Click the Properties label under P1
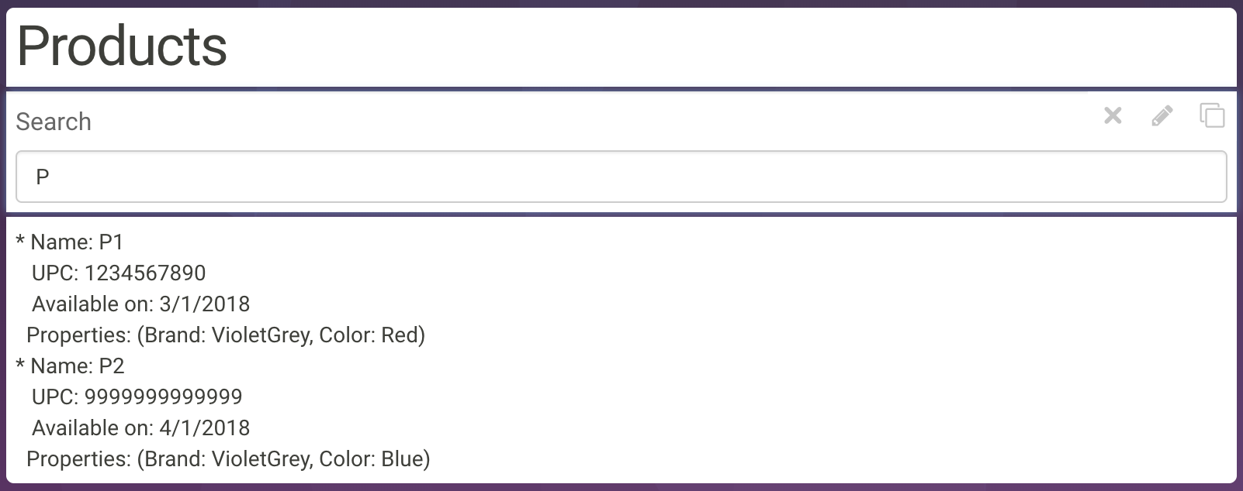 click(x=78, y=335)
